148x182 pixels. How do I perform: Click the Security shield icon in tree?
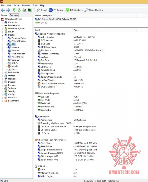[6, 91]
